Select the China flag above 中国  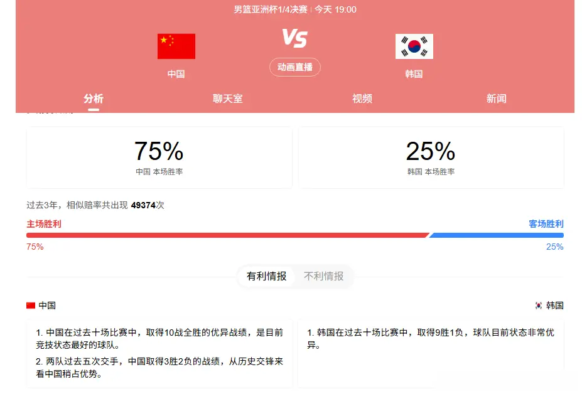(x=176, y=45)
